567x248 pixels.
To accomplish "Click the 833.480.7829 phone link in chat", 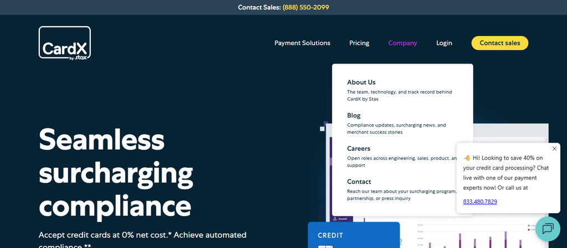I will pos(480,202).
